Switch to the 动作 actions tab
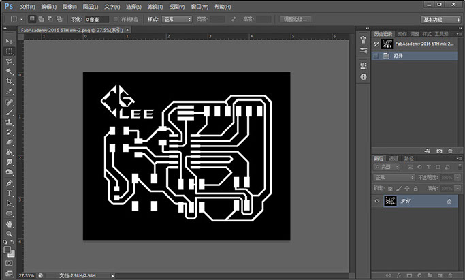Screen dimensions: 465x280 coord(402,34)
